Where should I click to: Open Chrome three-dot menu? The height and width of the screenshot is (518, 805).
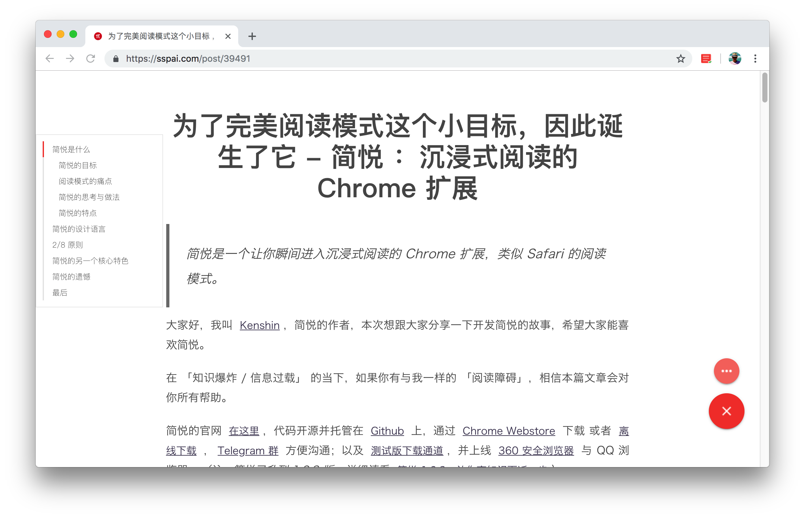[x=755, y=59]
